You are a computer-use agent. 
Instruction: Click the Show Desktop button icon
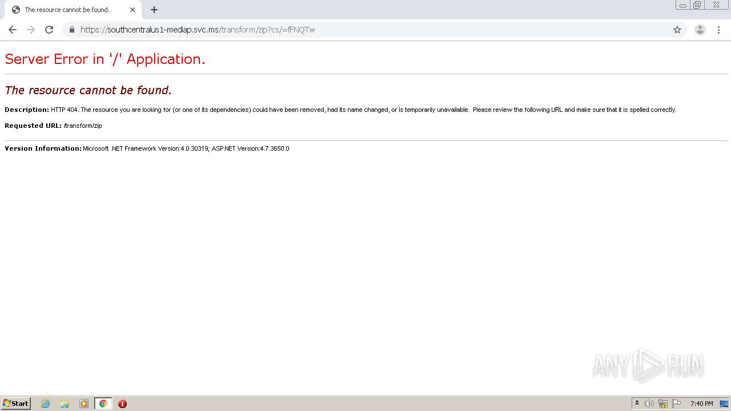[724, 404]
